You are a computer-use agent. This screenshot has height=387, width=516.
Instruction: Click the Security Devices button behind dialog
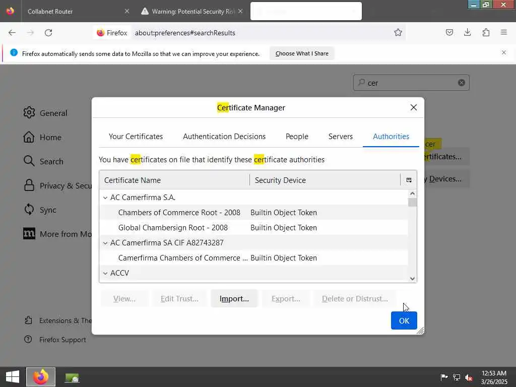[446, 179]
